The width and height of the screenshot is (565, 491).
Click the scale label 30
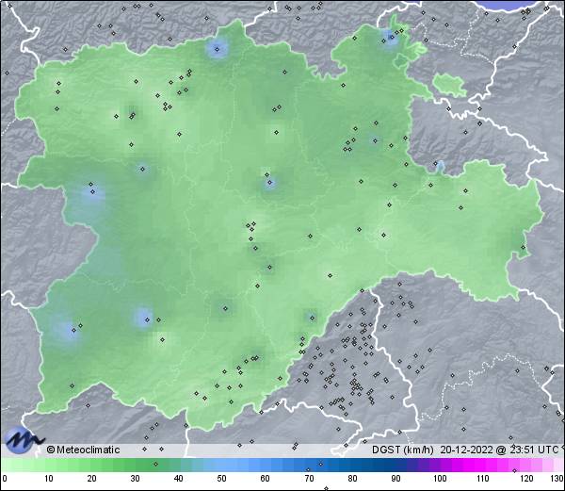click(135, 479)
